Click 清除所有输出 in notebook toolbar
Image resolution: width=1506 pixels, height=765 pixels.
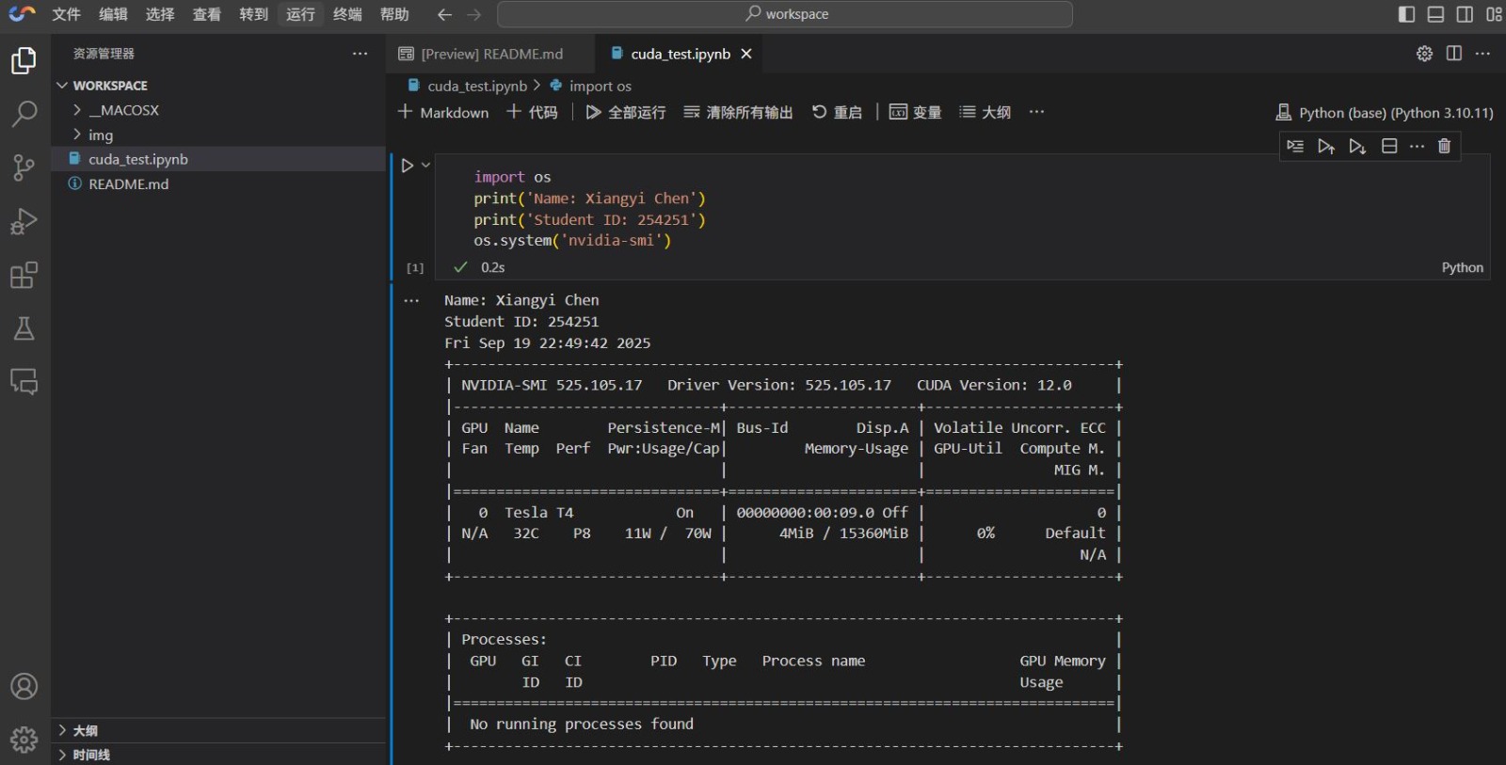pos(738,112)
